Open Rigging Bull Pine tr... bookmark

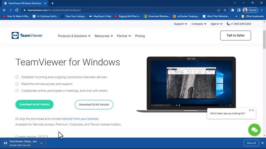pos(128,16)
